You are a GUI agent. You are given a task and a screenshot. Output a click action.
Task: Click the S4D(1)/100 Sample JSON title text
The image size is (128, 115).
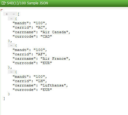pos(27,3)
